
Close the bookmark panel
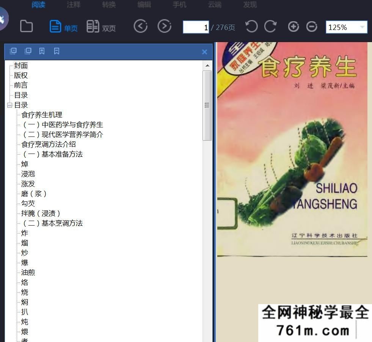pos(204,52)
